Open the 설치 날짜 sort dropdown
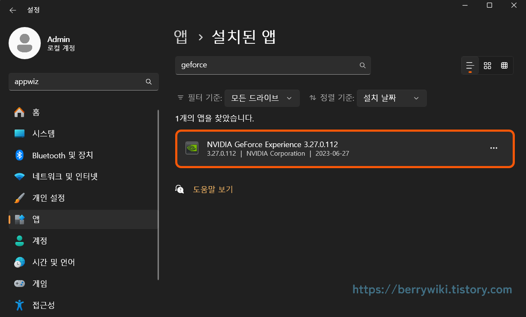Image resolution: width=526 pixels, height=317 pixels. tap(391, 98)
